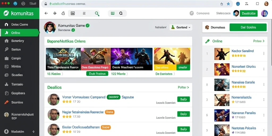
Task: Open Detes Cems in the sidebar
Action: [20, 24]
